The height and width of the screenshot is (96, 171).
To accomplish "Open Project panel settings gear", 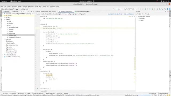I will tap(31, 11).
